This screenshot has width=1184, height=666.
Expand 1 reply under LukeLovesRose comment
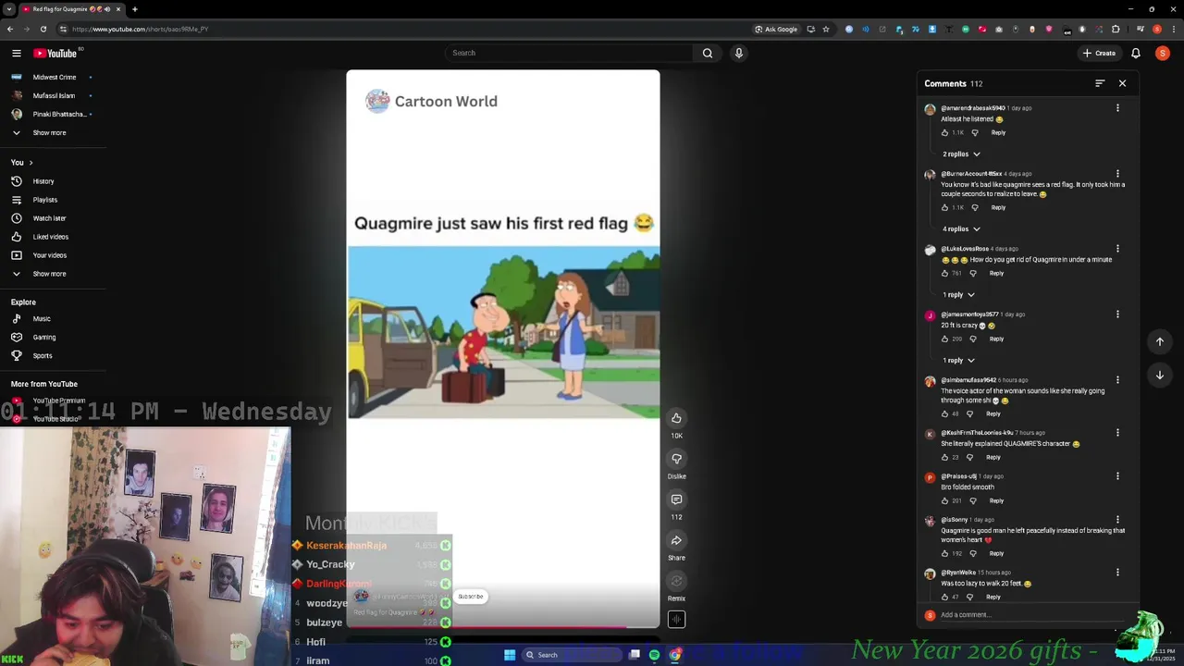[958, 294]
